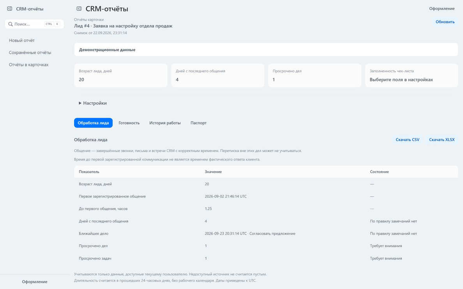Click the sidebar collapse icon beside the left CRM-отчёты title

pyautogui.click(x=10, y=9)
